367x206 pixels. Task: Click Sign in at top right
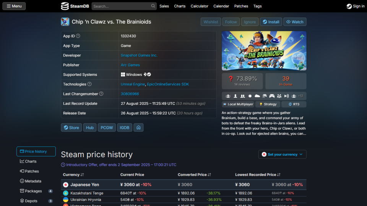[356, 6]
